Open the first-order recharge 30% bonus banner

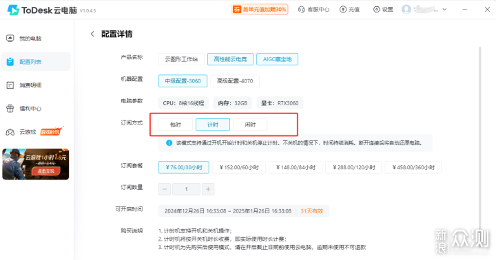point(260,10)
